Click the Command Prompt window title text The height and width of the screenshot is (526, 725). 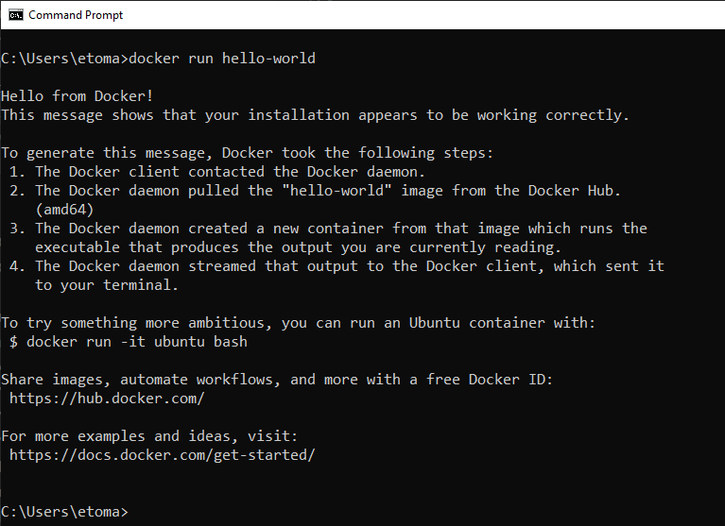click(x=76, y=15)
